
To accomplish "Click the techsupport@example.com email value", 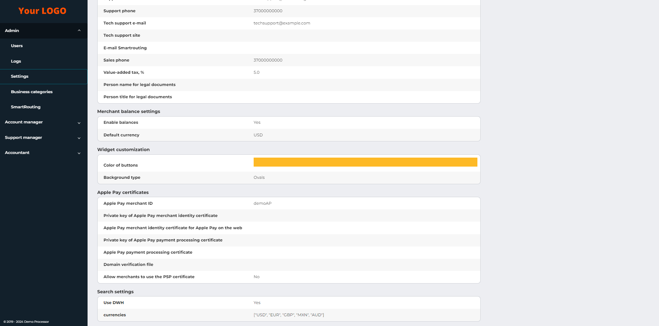I will [x=281, y=23].
